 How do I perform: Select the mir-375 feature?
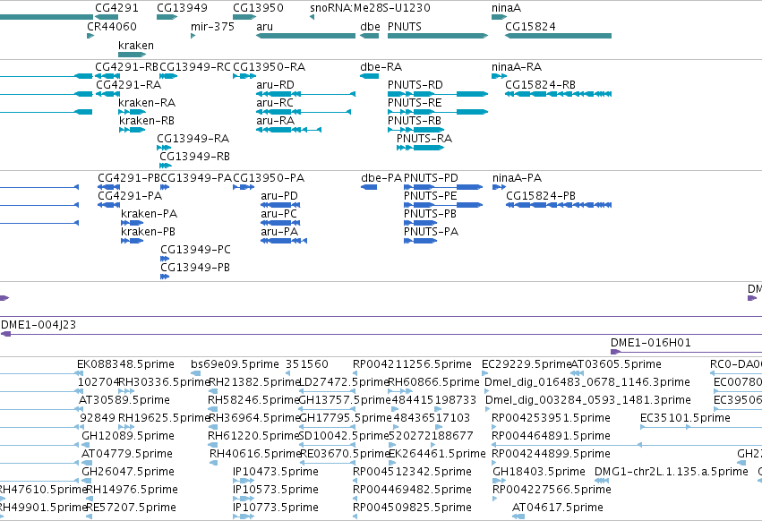[x=193, y=36]
